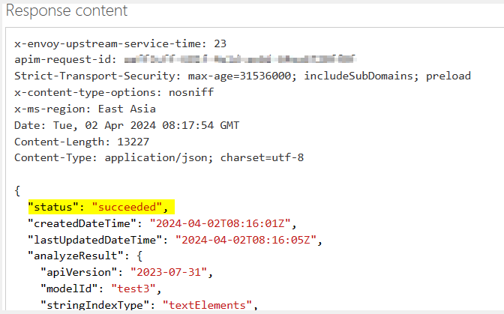Click the "createdDateTime" JSON key

point(82,223)
